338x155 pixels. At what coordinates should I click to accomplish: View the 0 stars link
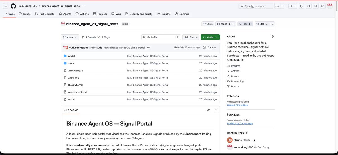pos(233,76)
